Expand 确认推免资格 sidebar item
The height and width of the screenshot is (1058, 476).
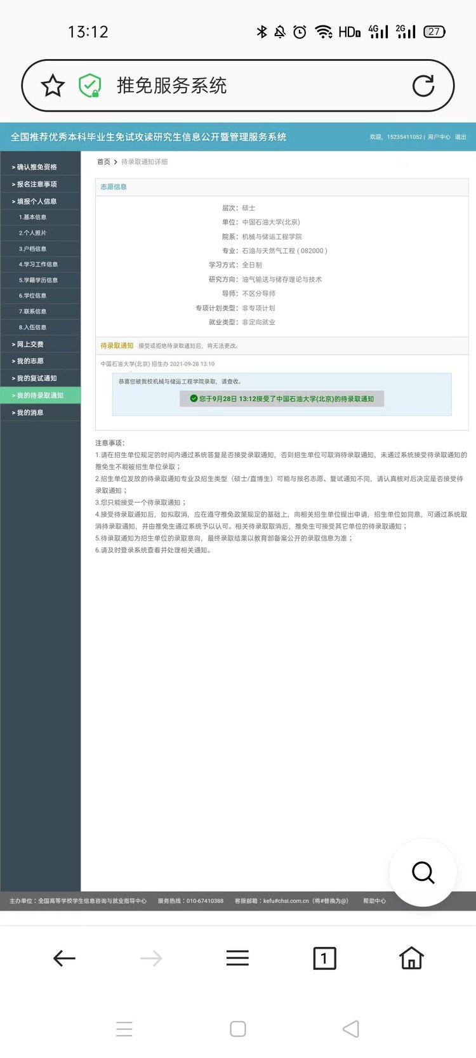[x=41, y=167]
